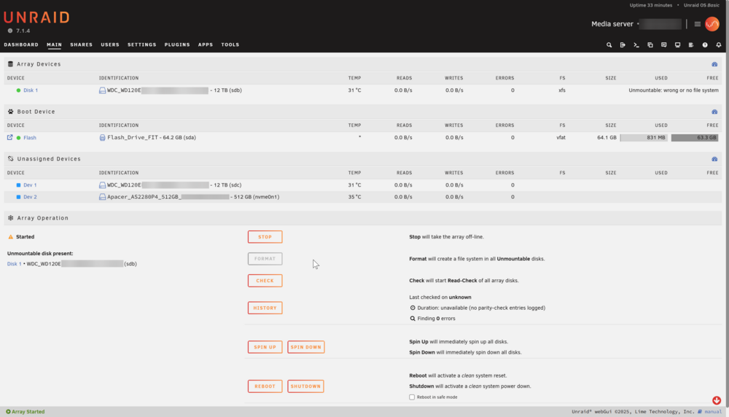Click the drive icon beside Dev 1 WDC identification
This screenshot has width=729, height=417.
click(x=102, y=185)
